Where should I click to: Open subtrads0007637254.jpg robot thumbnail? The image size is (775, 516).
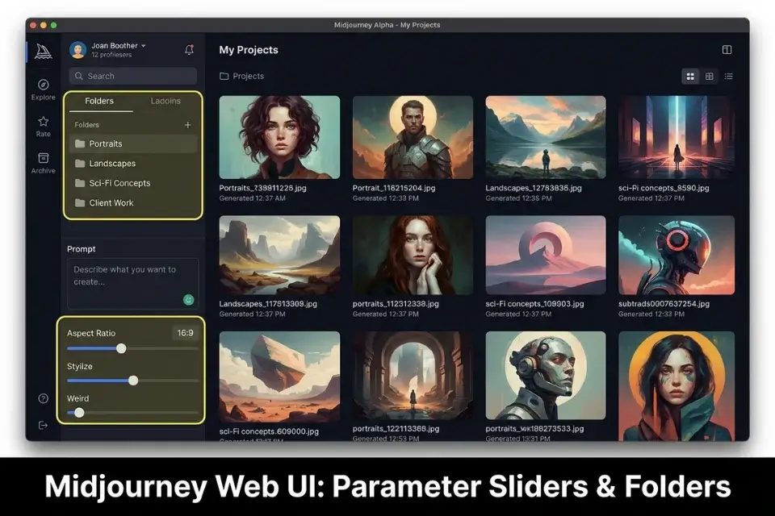[677, 255]
